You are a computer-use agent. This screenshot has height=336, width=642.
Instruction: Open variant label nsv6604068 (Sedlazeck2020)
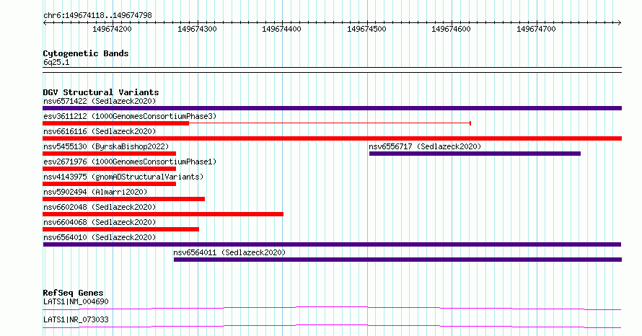[x=100, y=222]
